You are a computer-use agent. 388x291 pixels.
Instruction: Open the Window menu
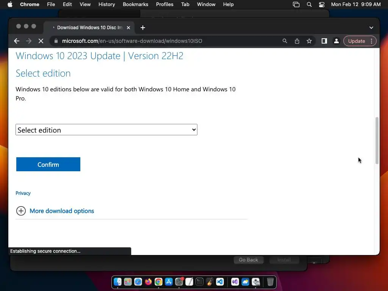(206, 5)
